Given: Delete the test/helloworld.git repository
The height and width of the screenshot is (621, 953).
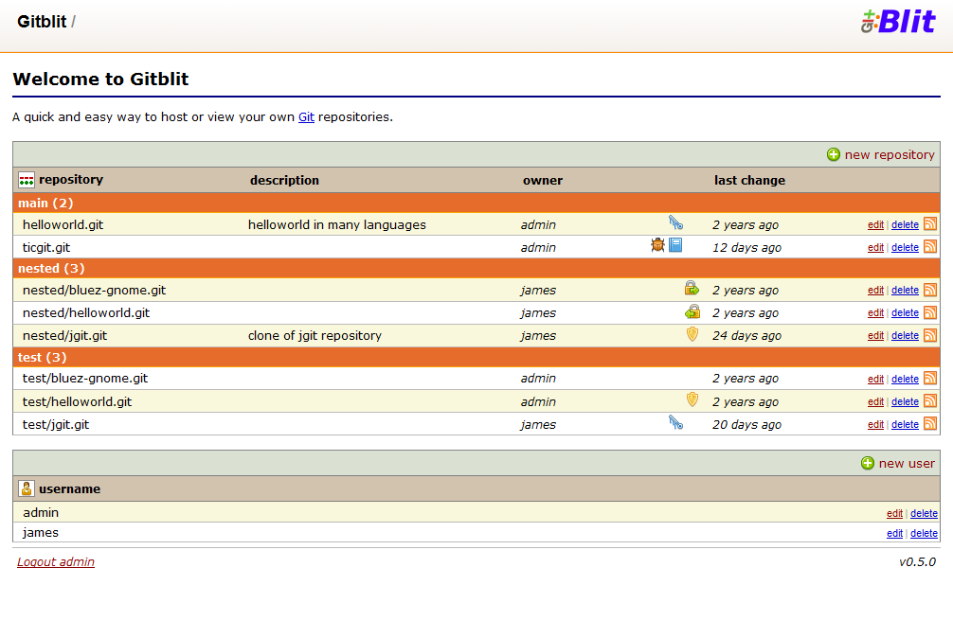Looking at the screenshot, I should tap(905, 401).
